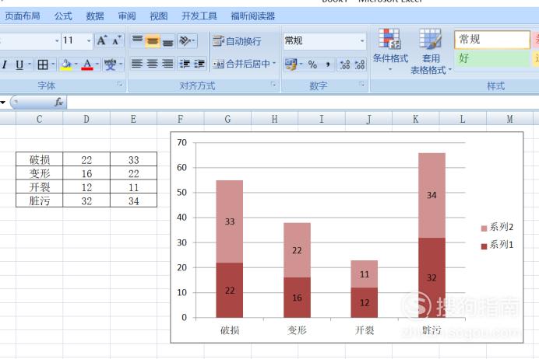The image size is (539, 359).
Task: Open 套用表格格式 table styles
Action: click(431, 51)
